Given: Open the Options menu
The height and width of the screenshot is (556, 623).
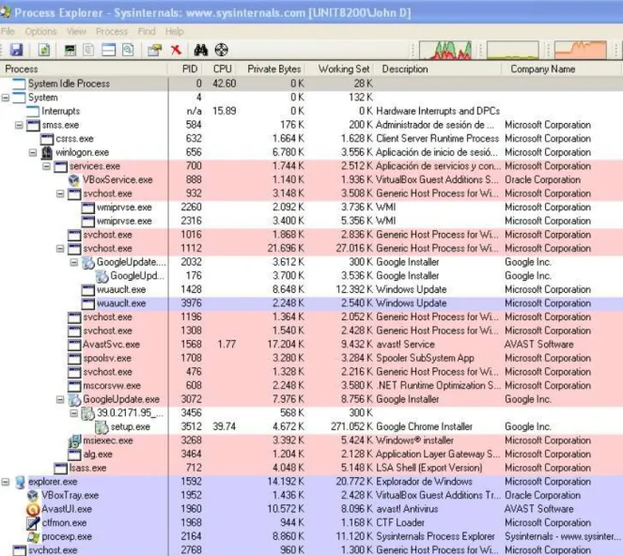Looking at the screenshot, I should (x=40, y=31).
